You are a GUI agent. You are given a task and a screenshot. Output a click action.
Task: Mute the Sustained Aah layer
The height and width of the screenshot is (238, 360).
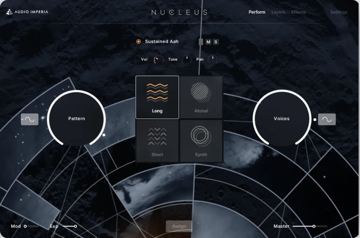click(208, 42)
